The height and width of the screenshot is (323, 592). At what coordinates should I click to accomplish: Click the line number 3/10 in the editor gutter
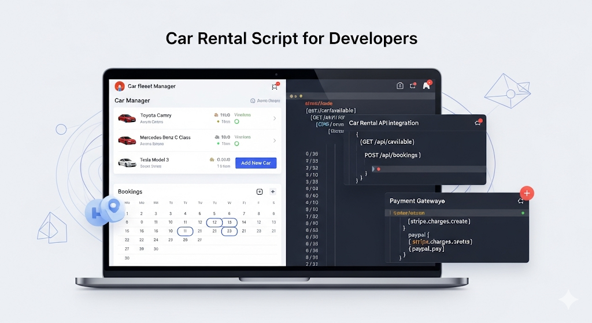click(312, 175)
